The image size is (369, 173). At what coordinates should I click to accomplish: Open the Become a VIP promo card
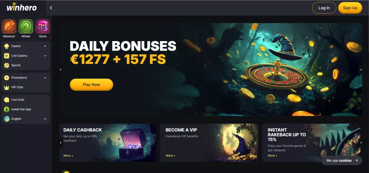[209, 143]
